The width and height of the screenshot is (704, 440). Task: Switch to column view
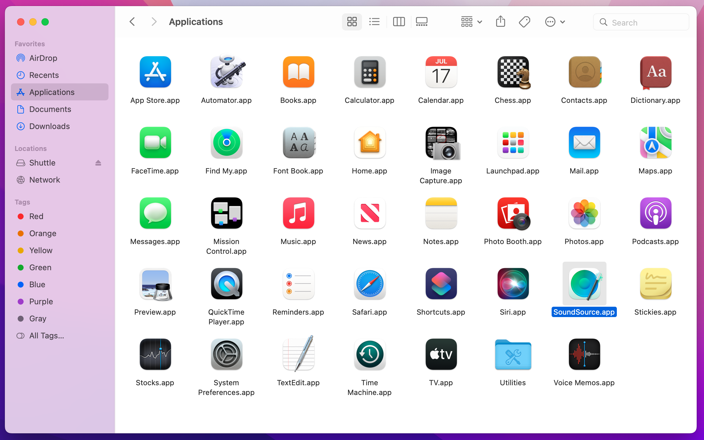point(399,22)
